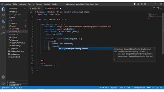164x92 pixels.
Task: Open App.js file in the explorer tree
Action: point(17,26)
